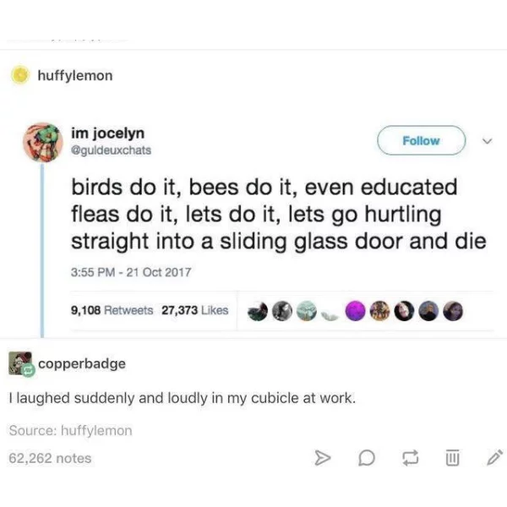Click the purple liker avatar
Image resolution: width=507 pixels, height=507 pixels.
click(x=356, y=311)
